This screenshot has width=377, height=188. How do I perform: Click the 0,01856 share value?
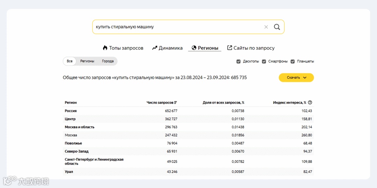238,135
